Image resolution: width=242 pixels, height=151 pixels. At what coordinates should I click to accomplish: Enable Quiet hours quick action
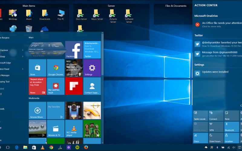point(216,138)
